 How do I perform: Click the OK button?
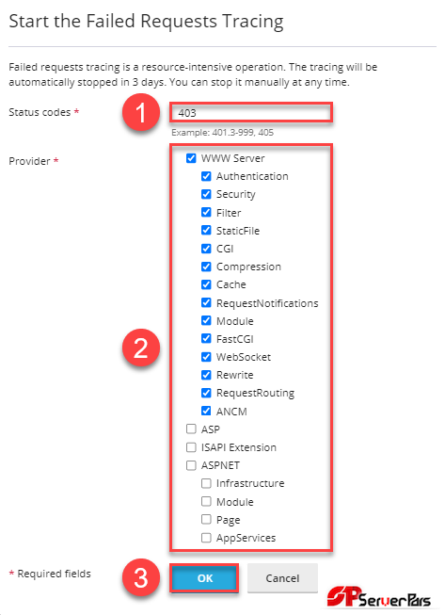(x=204, y=578)
